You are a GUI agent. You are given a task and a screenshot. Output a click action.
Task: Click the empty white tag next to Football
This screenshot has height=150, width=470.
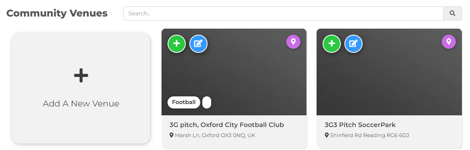pyautogui.click(x=207, y=102)
